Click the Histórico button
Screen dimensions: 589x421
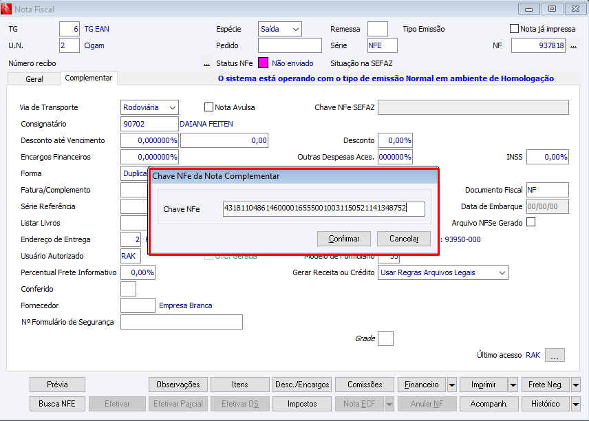pyautogui.click(x=546, y=404)
